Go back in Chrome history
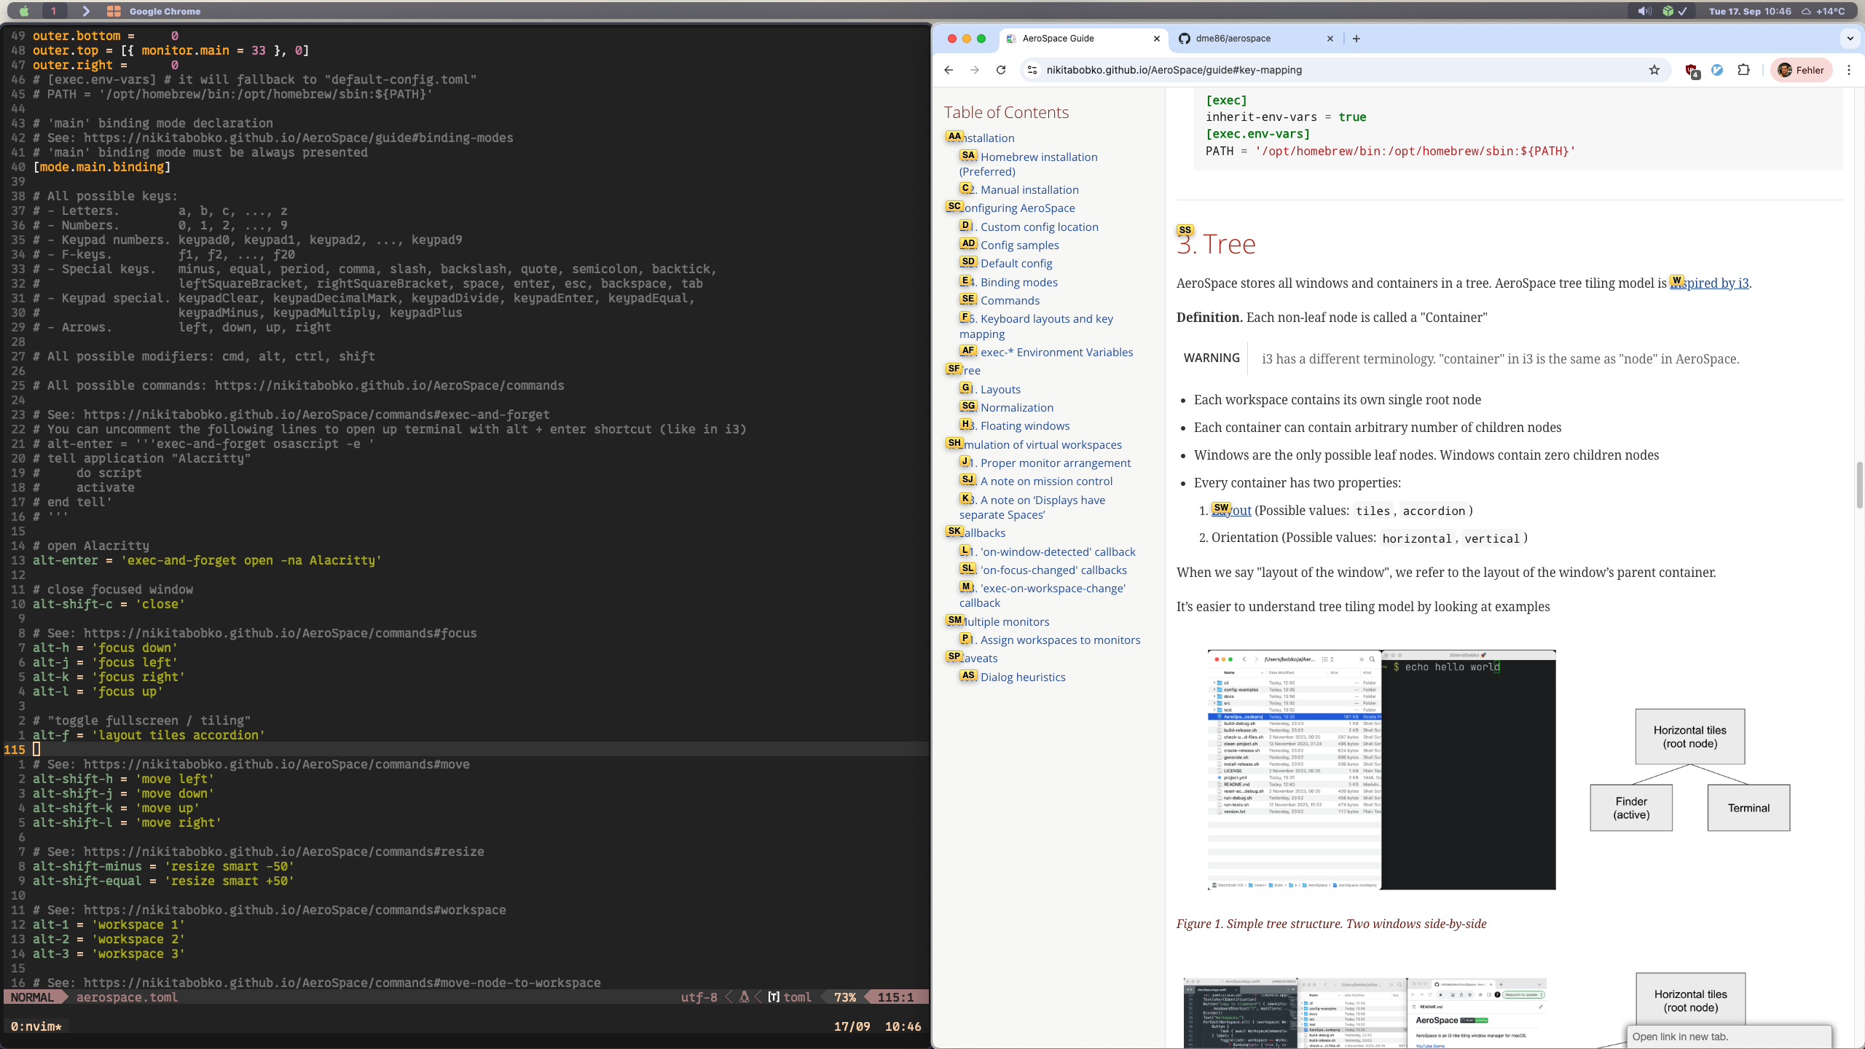Screen dimensions: 1865x1049 (949, 70)
